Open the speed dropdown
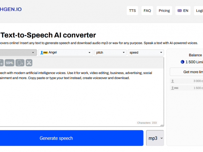Viewport: 203px width, 152px height. (146, 52)
